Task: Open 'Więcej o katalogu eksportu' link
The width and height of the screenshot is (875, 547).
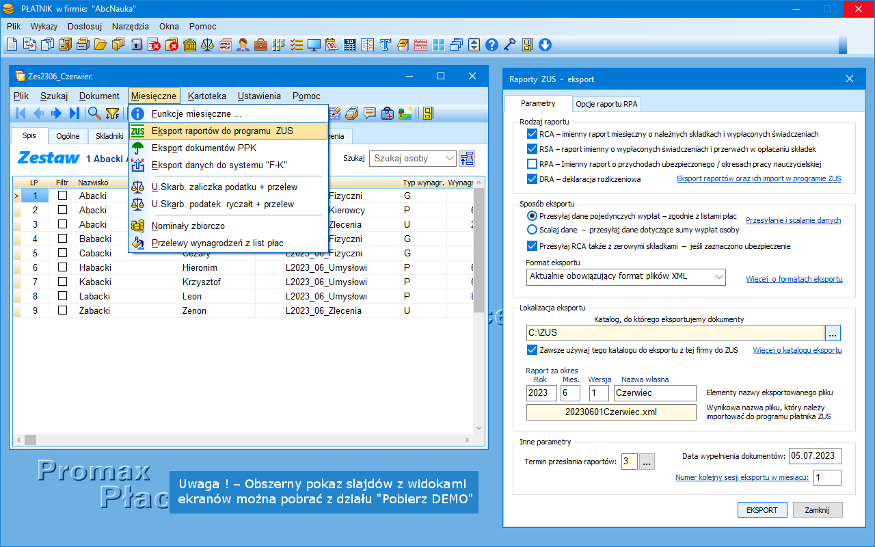Action: (797, 350)
